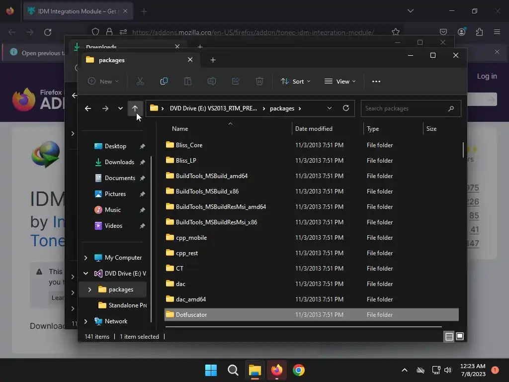Open address bar history dropdown

pos(329,108)
